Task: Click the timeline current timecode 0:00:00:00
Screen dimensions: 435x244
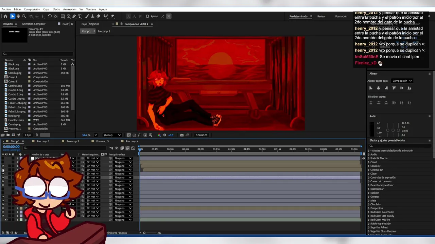Action: click(x=11, y=147)
